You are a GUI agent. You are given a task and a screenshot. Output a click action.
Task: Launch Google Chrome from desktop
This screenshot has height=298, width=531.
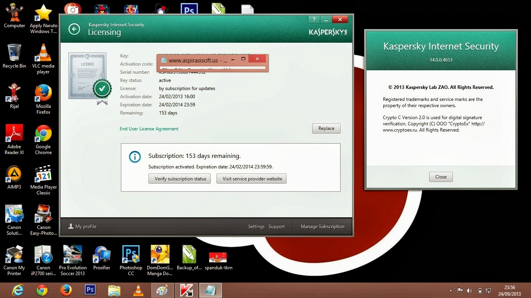(x=44, y=140)
